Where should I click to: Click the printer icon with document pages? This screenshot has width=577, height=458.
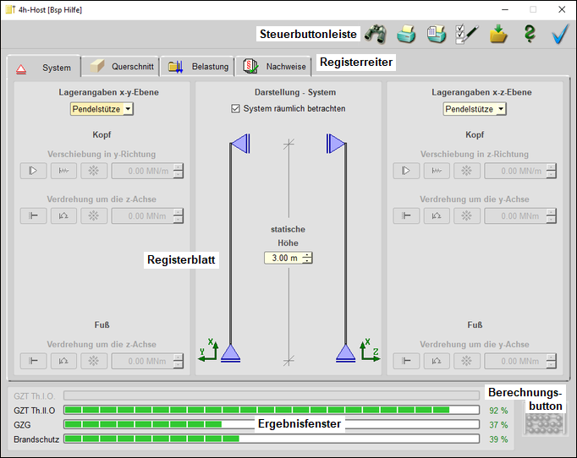pos(437,35)
